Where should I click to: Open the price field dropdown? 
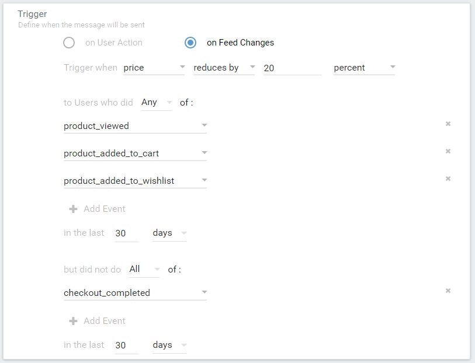tap(154, 68)
